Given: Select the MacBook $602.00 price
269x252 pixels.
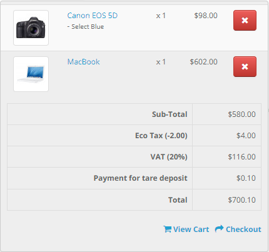Looking at the screenshot, I should click(x=203, y=62).
